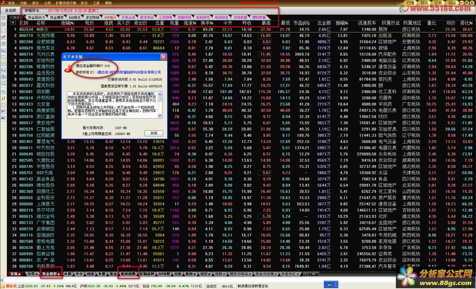This screenshot has height=289, width=476.
Task: Click the 资讯 button at top right
Action: [x=424, y=3]
